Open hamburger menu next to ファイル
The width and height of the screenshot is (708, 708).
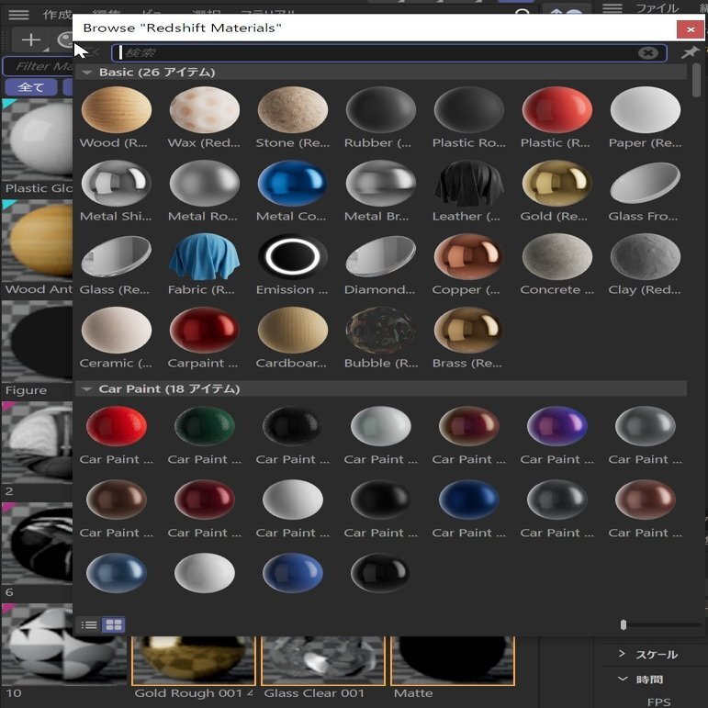tap(612, 8)
